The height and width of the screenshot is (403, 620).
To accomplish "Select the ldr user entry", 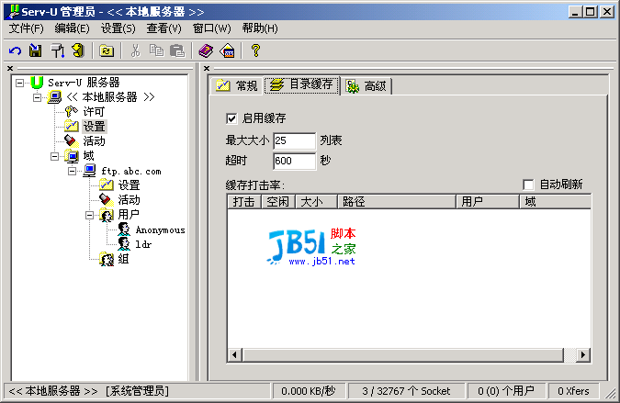I will (143, 244).
